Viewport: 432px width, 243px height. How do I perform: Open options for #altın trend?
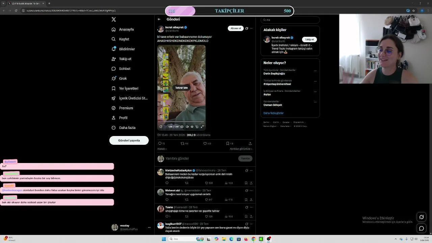coord(315,91)
